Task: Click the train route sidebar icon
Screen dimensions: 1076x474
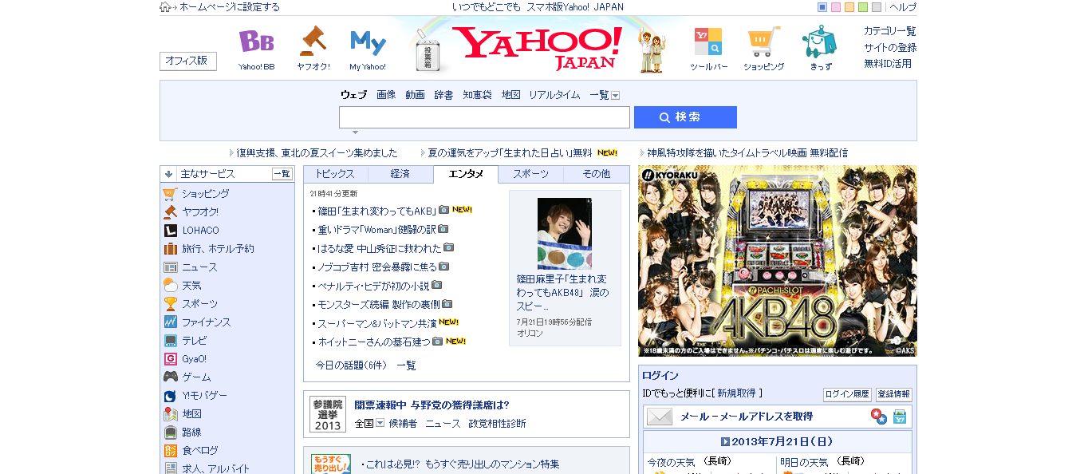Action: click(170, 433)
